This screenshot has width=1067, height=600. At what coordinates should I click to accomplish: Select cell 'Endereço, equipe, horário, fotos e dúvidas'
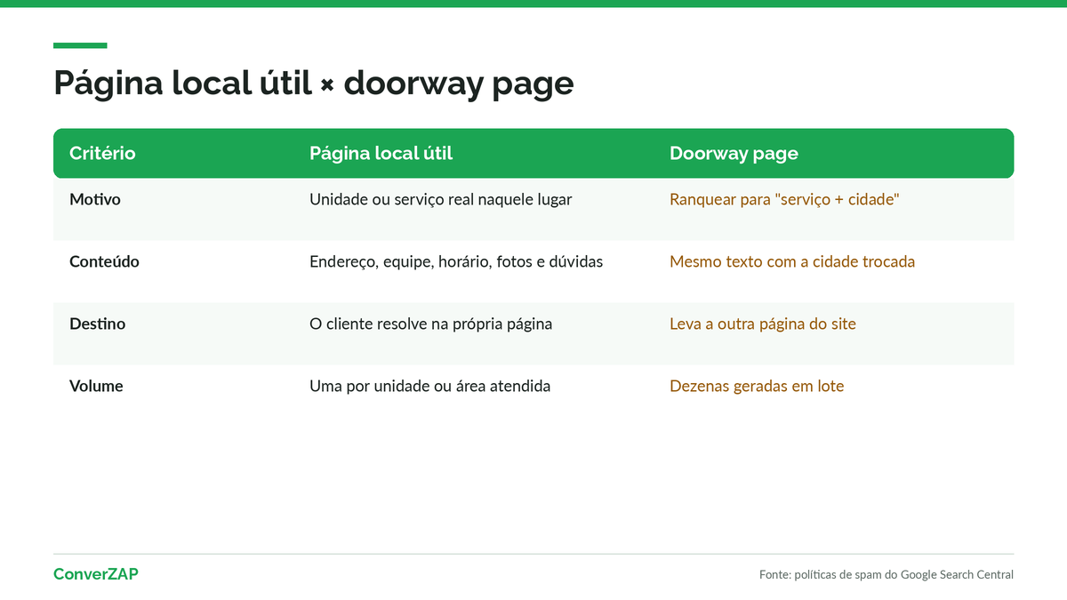click(x=456, y=261)
